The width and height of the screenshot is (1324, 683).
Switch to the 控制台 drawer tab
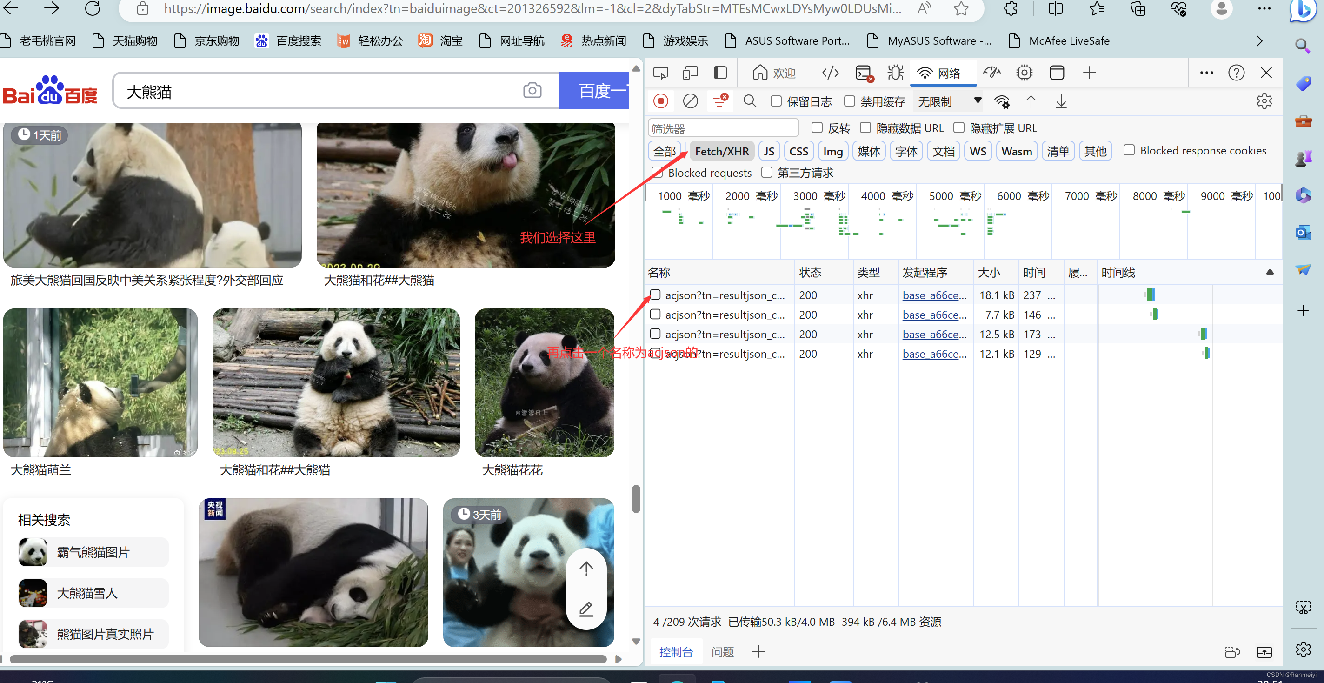pyautogui.click(x=676, y=652)
